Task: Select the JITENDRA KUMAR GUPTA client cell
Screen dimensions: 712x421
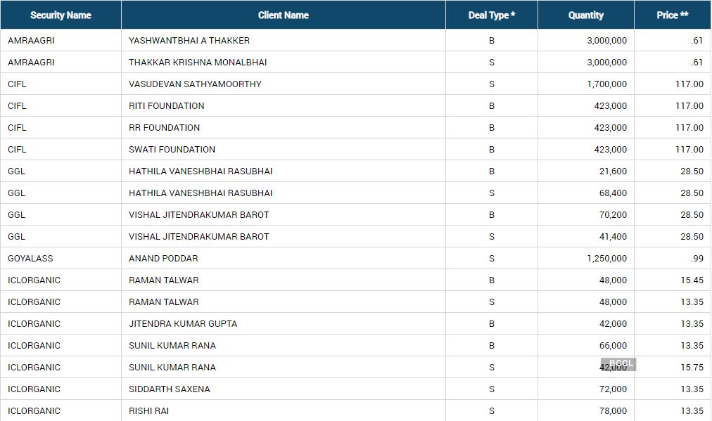Action: (183, 324)
